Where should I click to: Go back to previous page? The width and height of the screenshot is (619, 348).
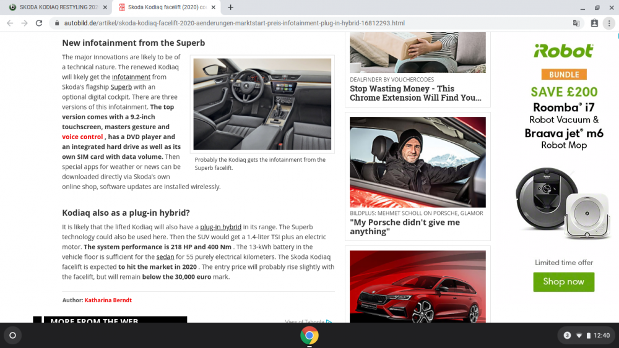click(x=10, y=23)
